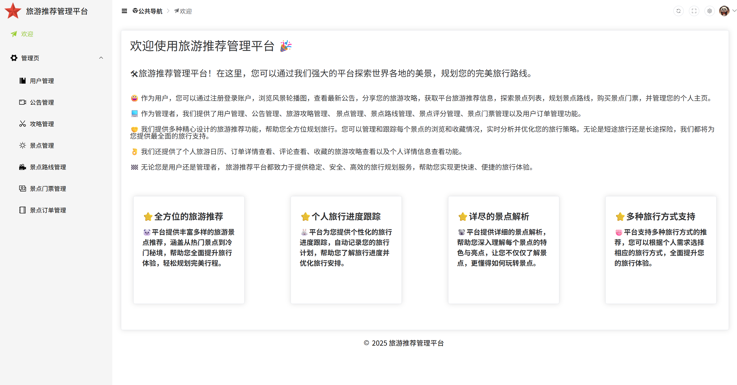Toggle fullscreen mode icon
The width and height of the screenshot is (737, 385).
[694, 11]
